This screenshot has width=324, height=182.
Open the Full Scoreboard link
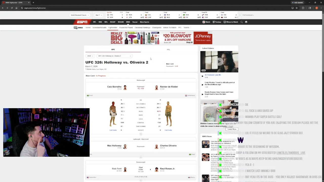pos(248,15)
